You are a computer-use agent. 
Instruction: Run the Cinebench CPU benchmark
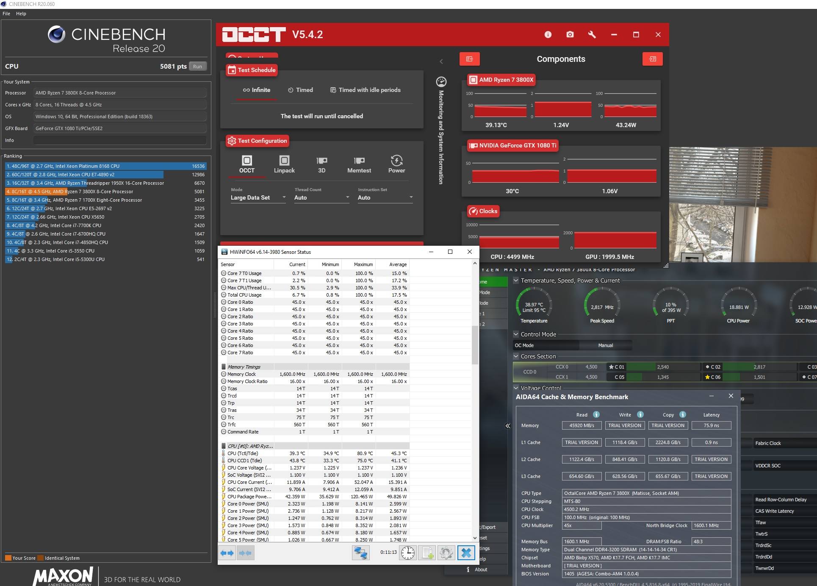coord(198,67)
